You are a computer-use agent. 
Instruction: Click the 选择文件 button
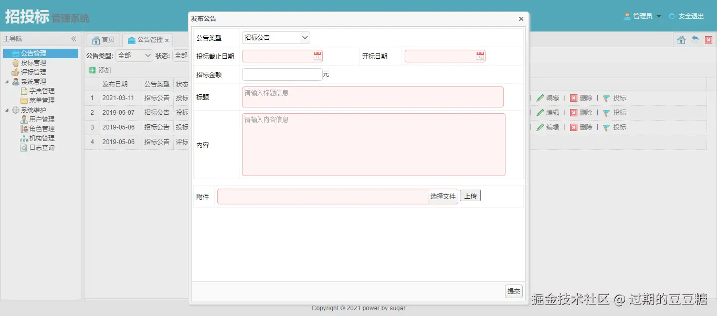443,197
